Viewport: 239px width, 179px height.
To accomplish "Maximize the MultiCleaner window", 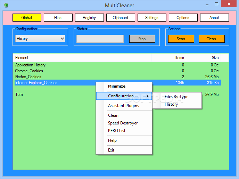I will coord(216,4).
